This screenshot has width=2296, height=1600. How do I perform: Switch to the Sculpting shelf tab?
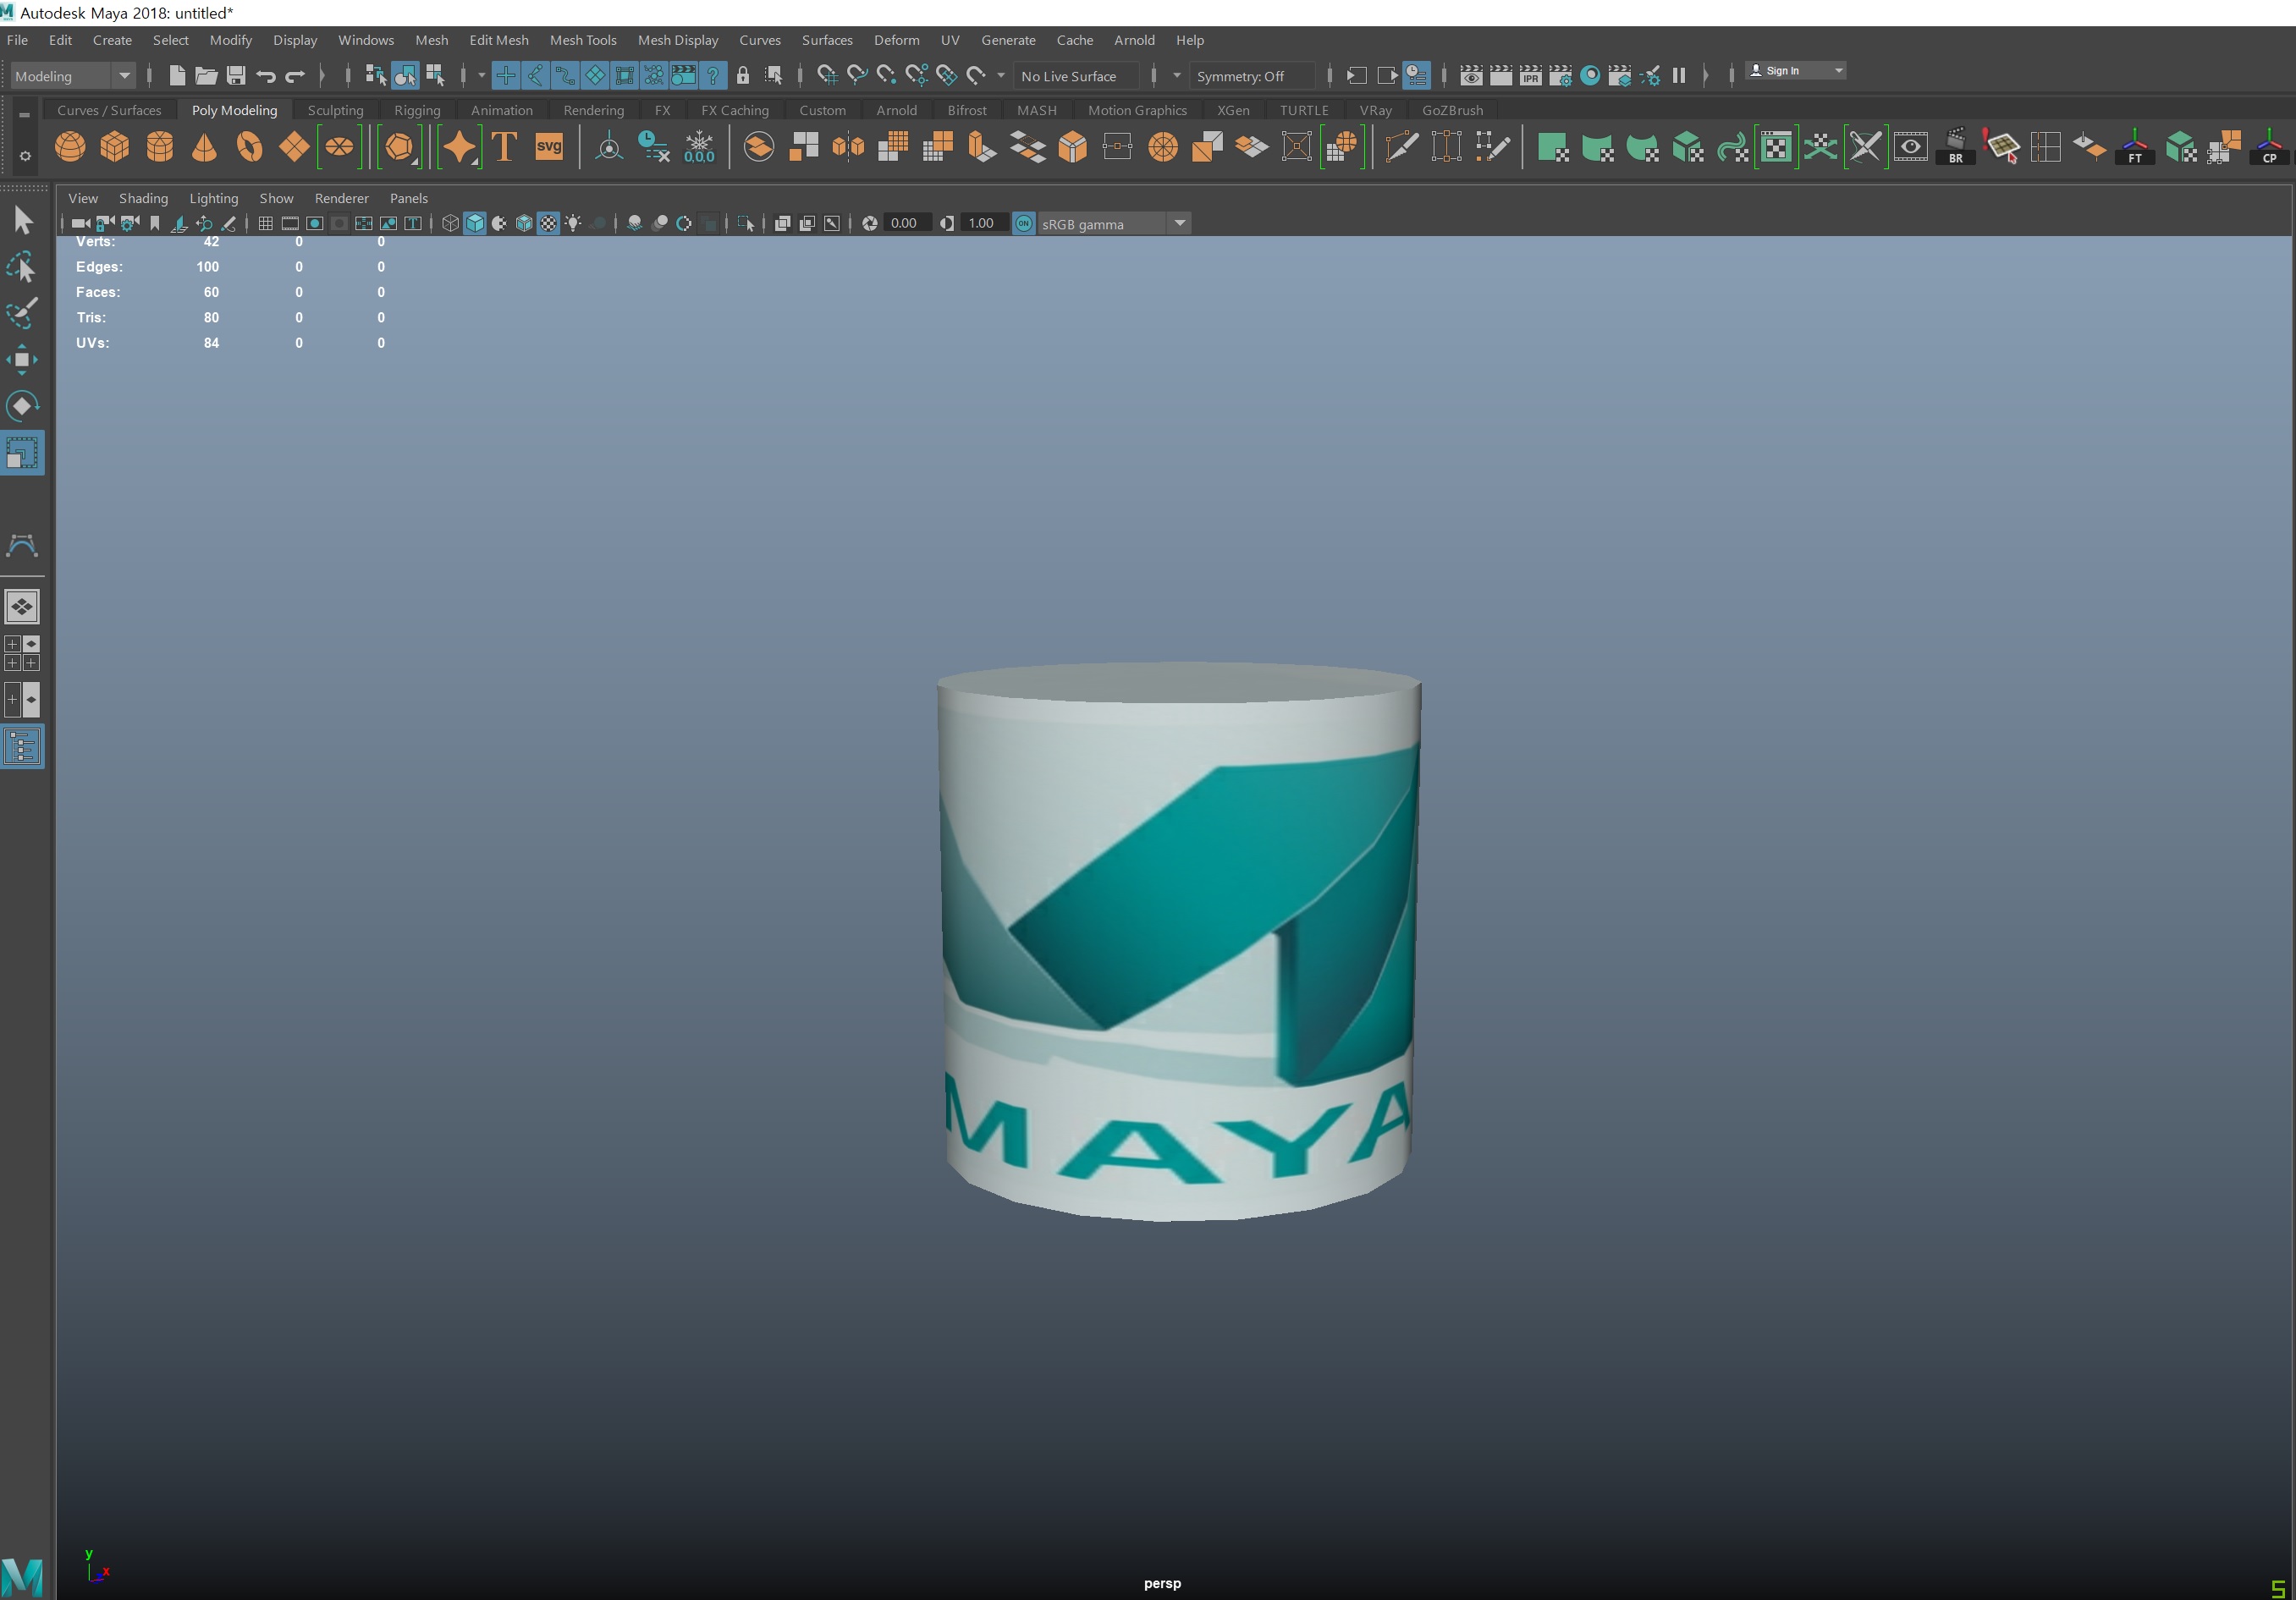click(x=335, y=110)
